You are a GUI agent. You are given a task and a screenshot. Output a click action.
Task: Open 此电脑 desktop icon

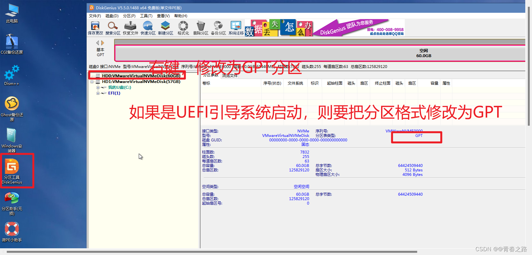click(x=12, y=13)
